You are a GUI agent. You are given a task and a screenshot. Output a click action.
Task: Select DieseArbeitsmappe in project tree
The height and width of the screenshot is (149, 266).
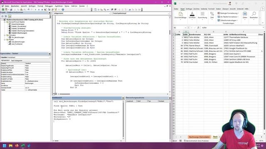pos(17,24)
